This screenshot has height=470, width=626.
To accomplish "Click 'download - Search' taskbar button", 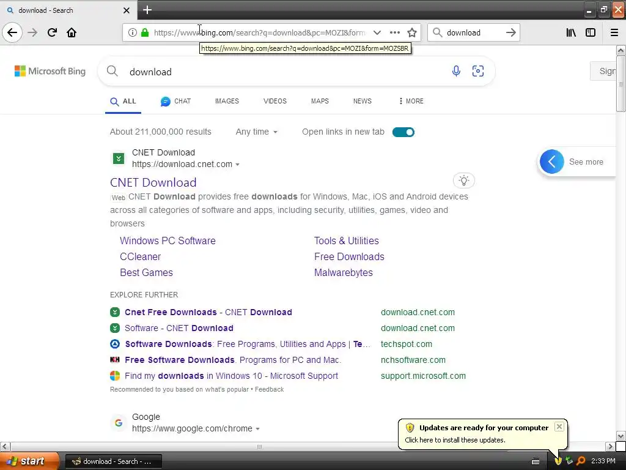I will (x=113, y=461).
